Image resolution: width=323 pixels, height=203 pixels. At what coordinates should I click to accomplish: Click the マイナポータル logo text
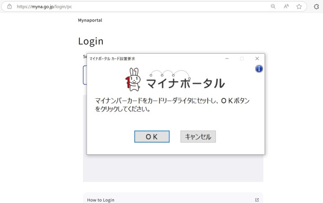point(185,83)
